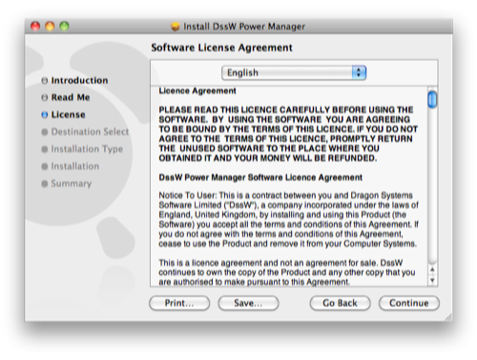Click the language dropdown's blue arrow stepper
The height and width of the screenshot is (360, 477).
tap(359, 72)
